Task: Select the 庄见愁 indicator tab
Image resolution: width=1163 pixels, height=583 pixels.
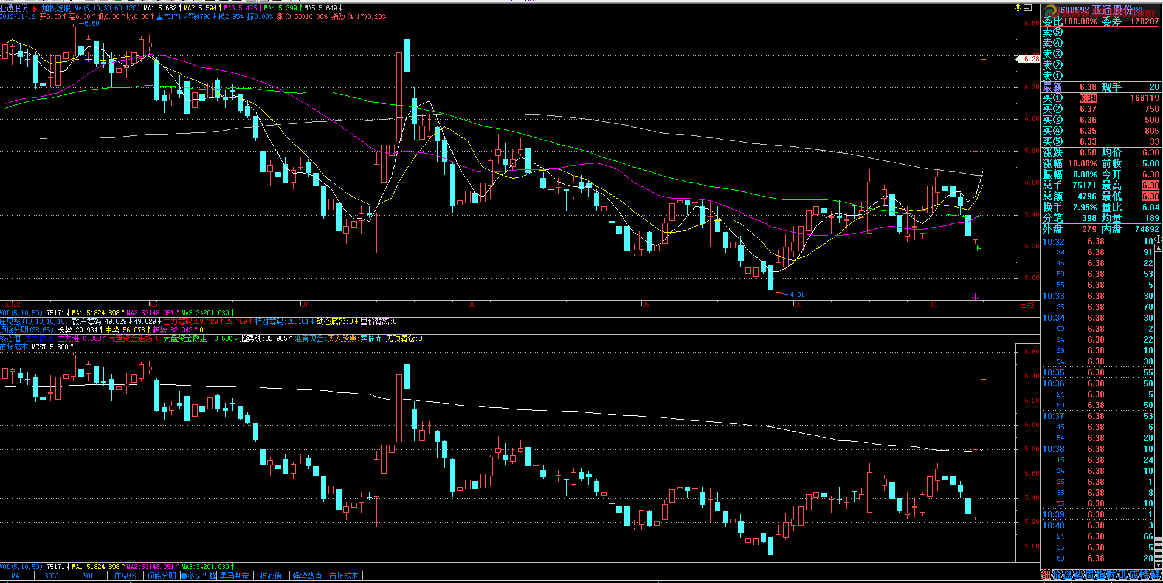Action: (x=125, y=576)
